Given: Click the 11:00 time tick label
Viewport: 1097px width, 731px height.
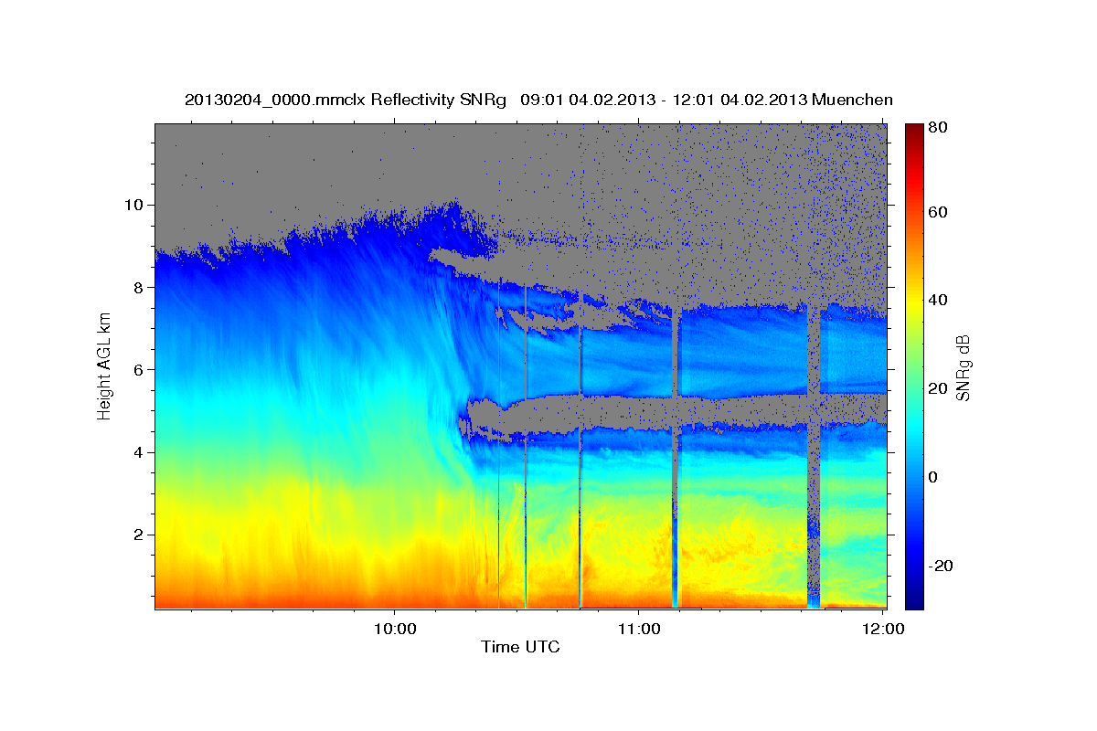Looking at the screenshot, I should pos(639,629).
